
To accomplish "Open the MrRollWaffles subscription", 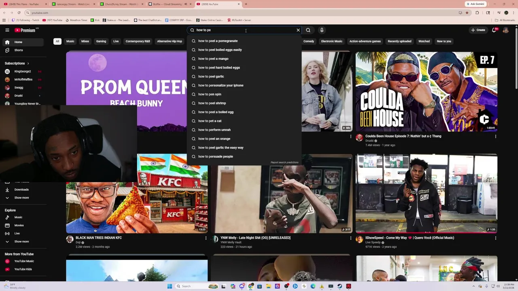I will 23,80.
